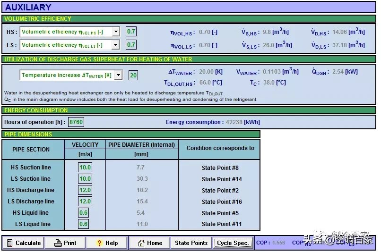The image size is (381, 252).
Task: Click the house icon on Home button
Action: [x=141, y=243]
